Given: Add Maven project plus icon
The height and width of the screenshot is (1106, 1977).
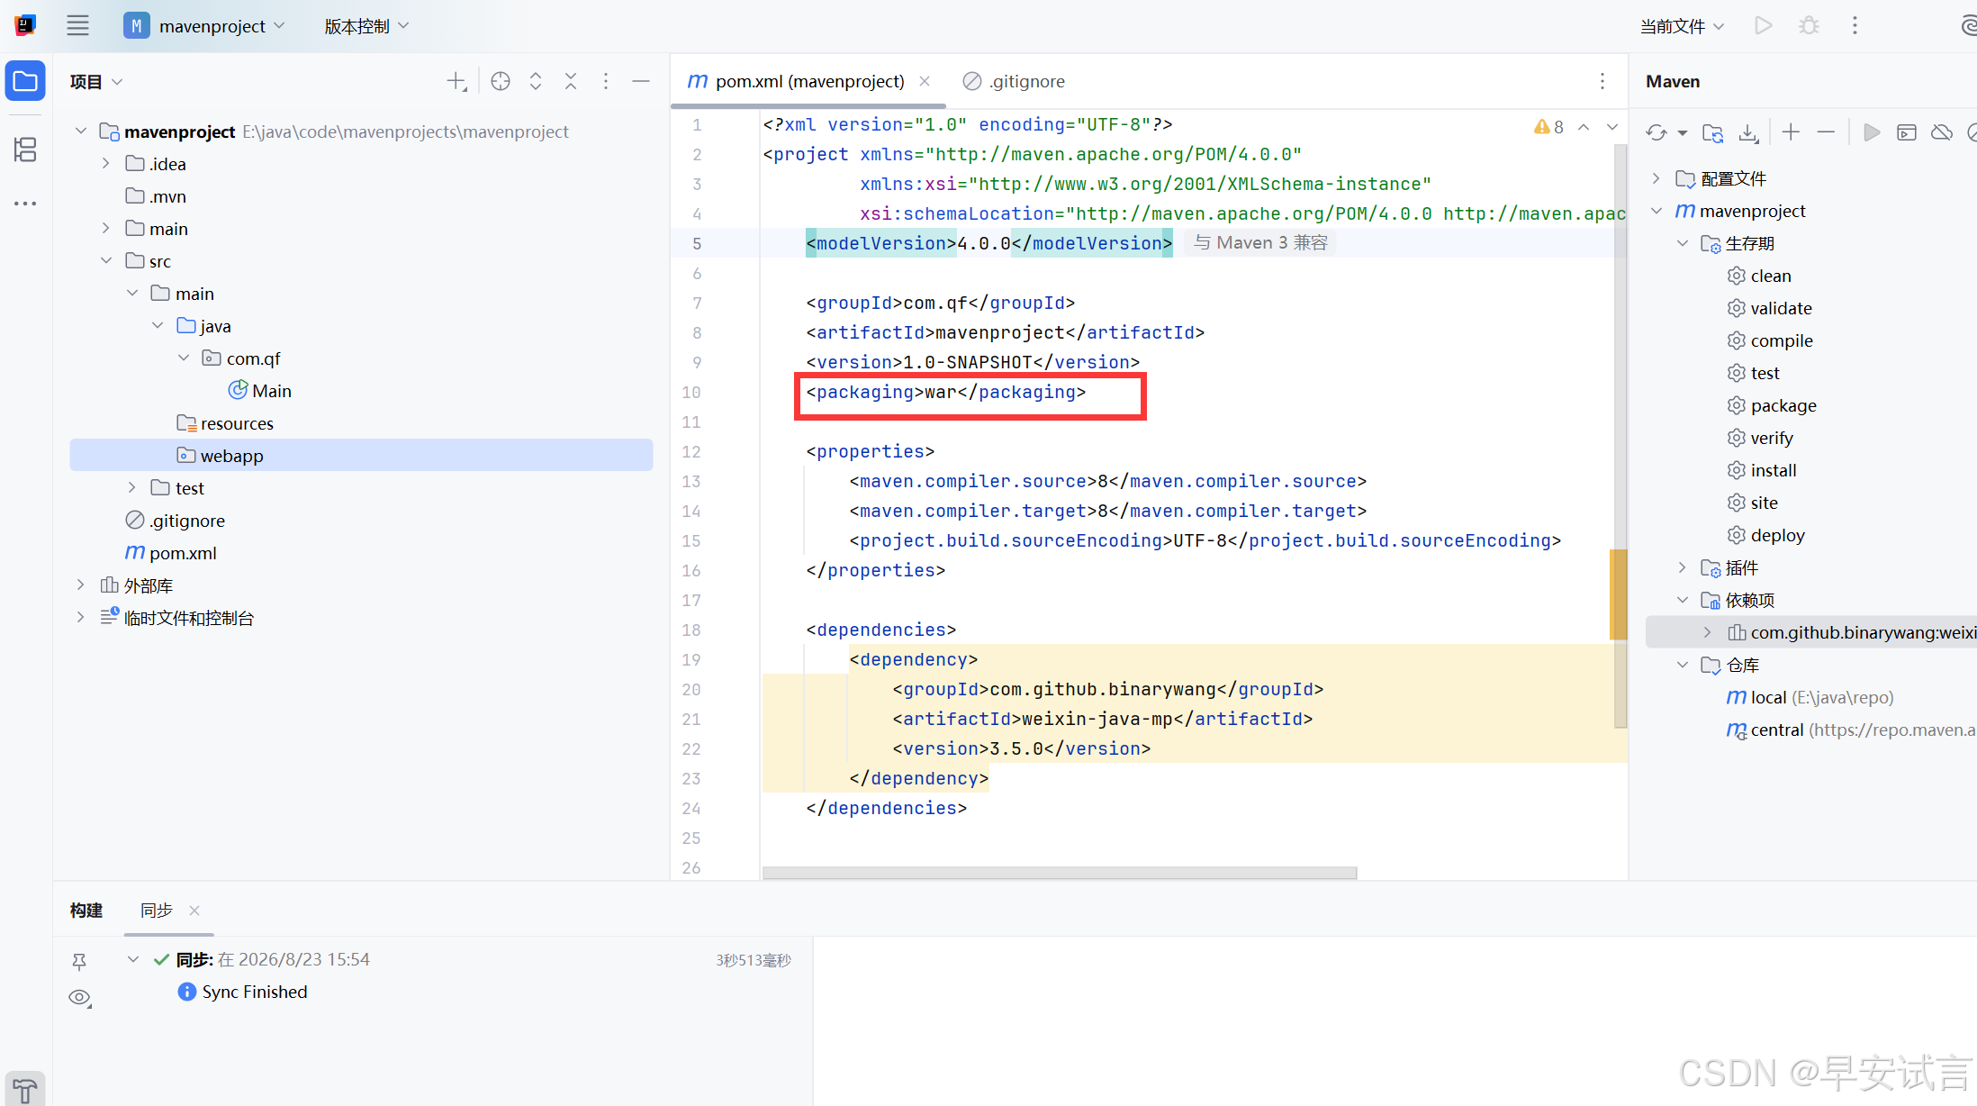Looking at the screenshot, I should pyautogui.click(x=1791, y=133).
